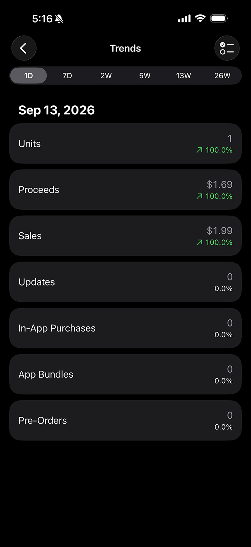
Task: Open the Pre-Orders row
Action: (x=126, y=420)
